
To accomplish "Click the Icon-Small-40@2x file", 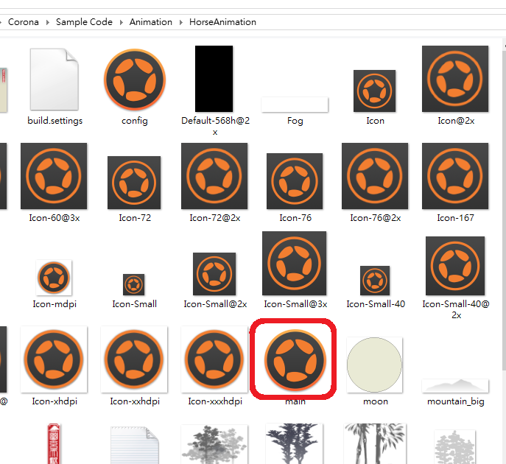I will [455, 266].
